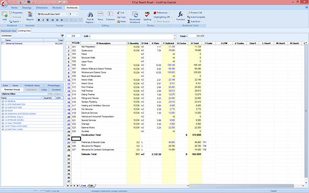Go to first sheet navigation arrow
This screenshot has width=309, height=193.
[68, 186]
